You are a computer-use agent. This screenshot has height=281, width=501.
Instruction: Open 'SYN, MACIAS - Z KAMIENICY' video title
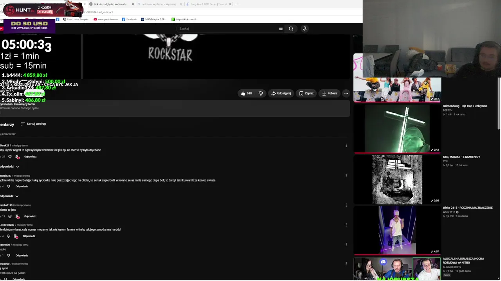461,157
